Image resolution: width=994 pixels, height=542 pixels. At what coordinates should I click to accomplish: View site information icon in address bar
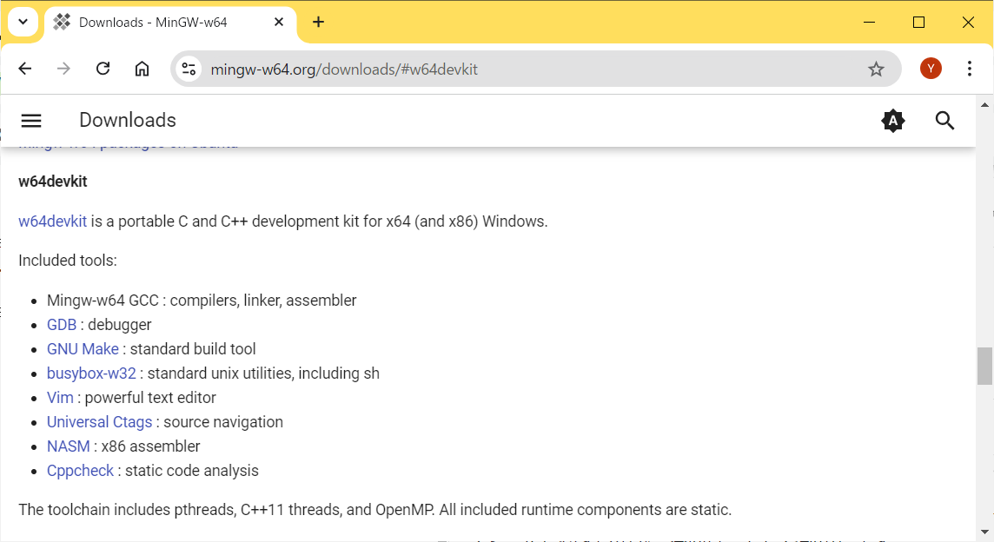point(189,69)
